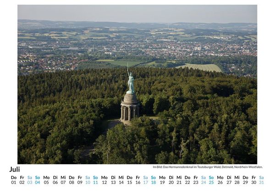The image size is (275, 194).
Task: Select date 05 under Mo
Action: [x=46, y=183]
